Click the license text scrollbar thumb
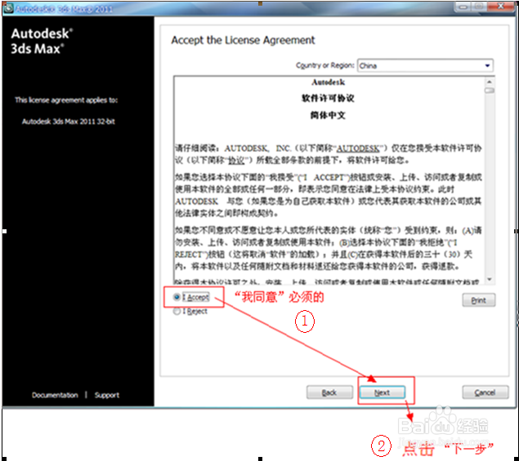Screen dimensions: 519x461 pyautogui.click(x=490, y=91)
